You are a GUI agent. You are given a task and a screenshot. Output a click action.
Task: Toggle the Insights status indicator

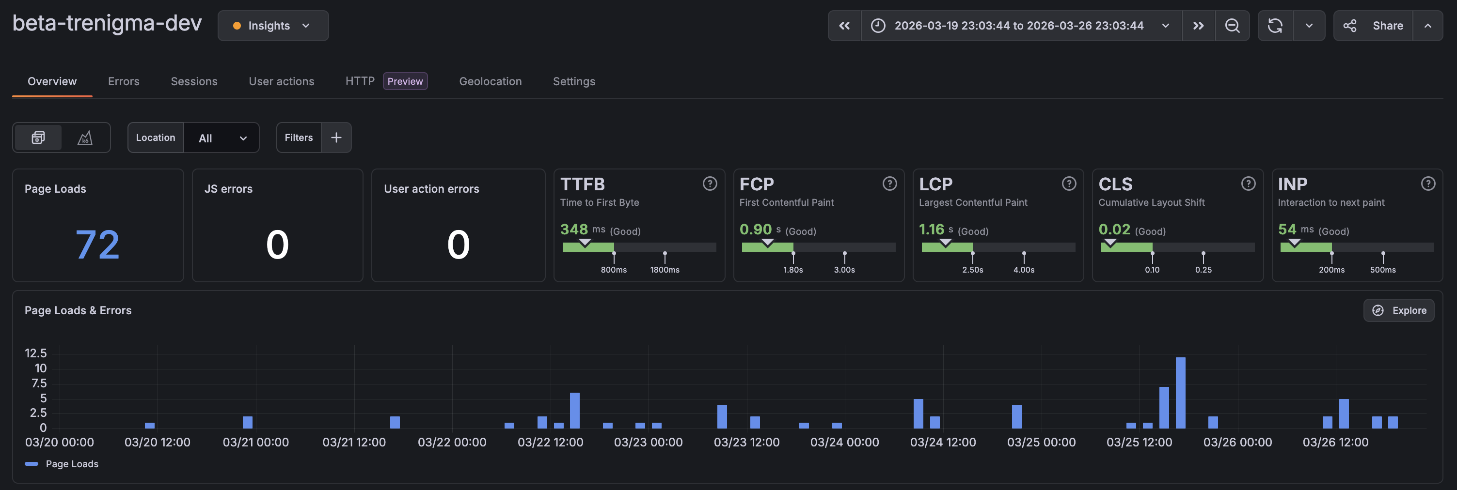coord(237,26)
